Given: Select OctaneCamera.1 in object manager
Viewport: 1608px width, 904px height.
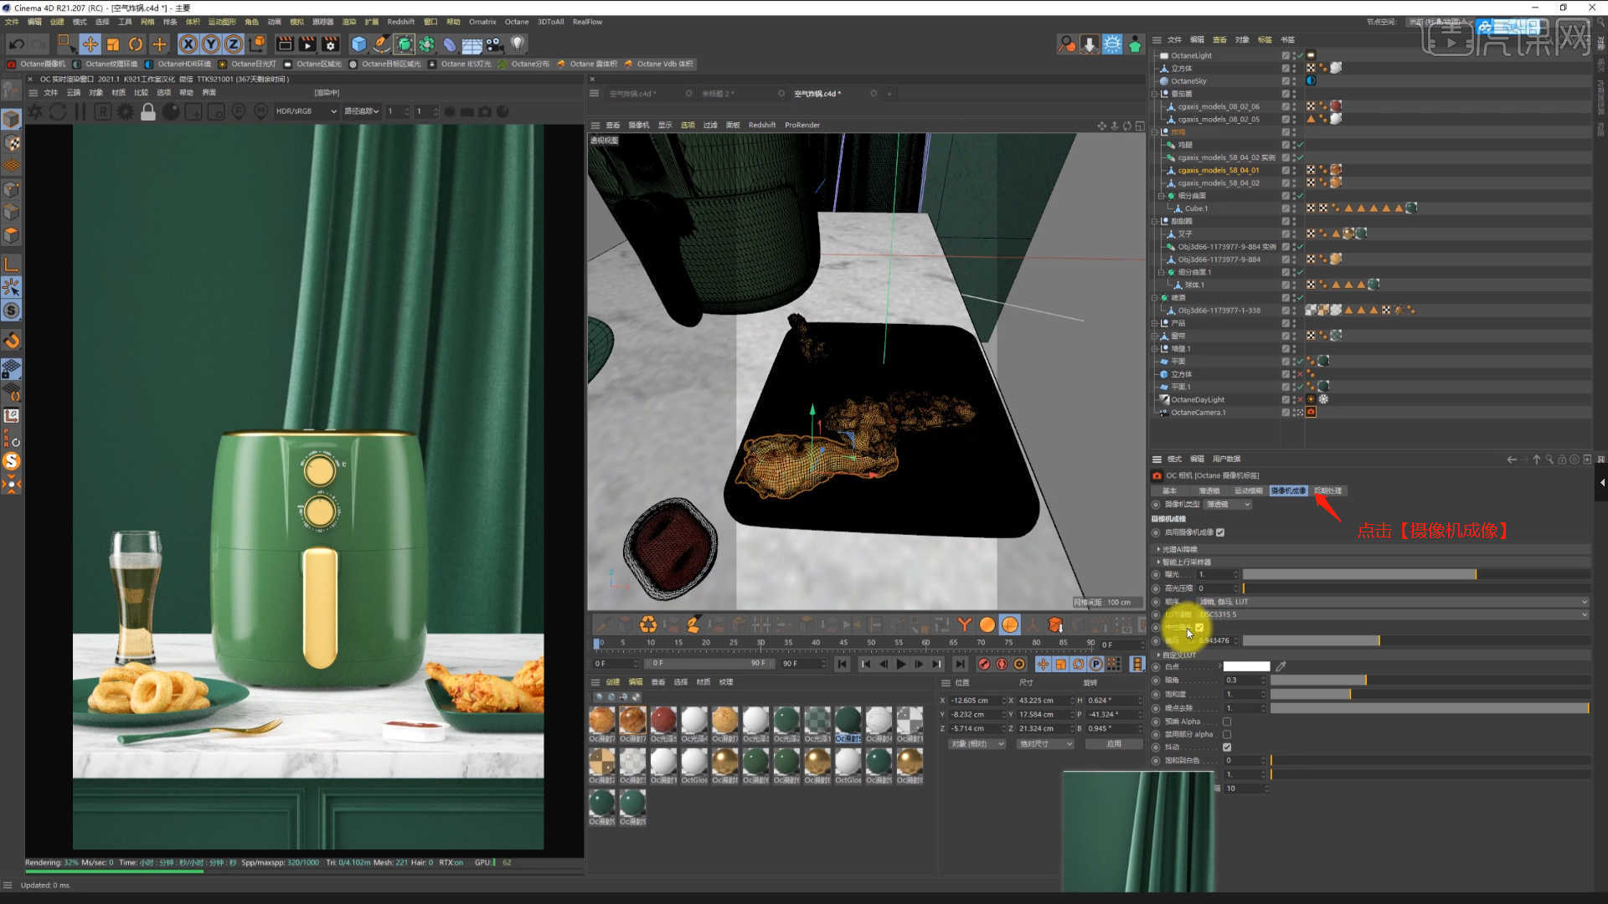Looking at the screenshot, I should (x=1198, y=413).
